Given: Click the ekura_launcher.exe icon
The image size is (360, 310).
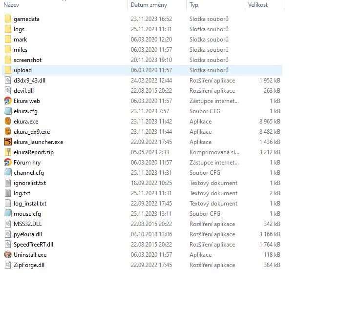Looking at the screenshot, I should [x=8, y=142].
